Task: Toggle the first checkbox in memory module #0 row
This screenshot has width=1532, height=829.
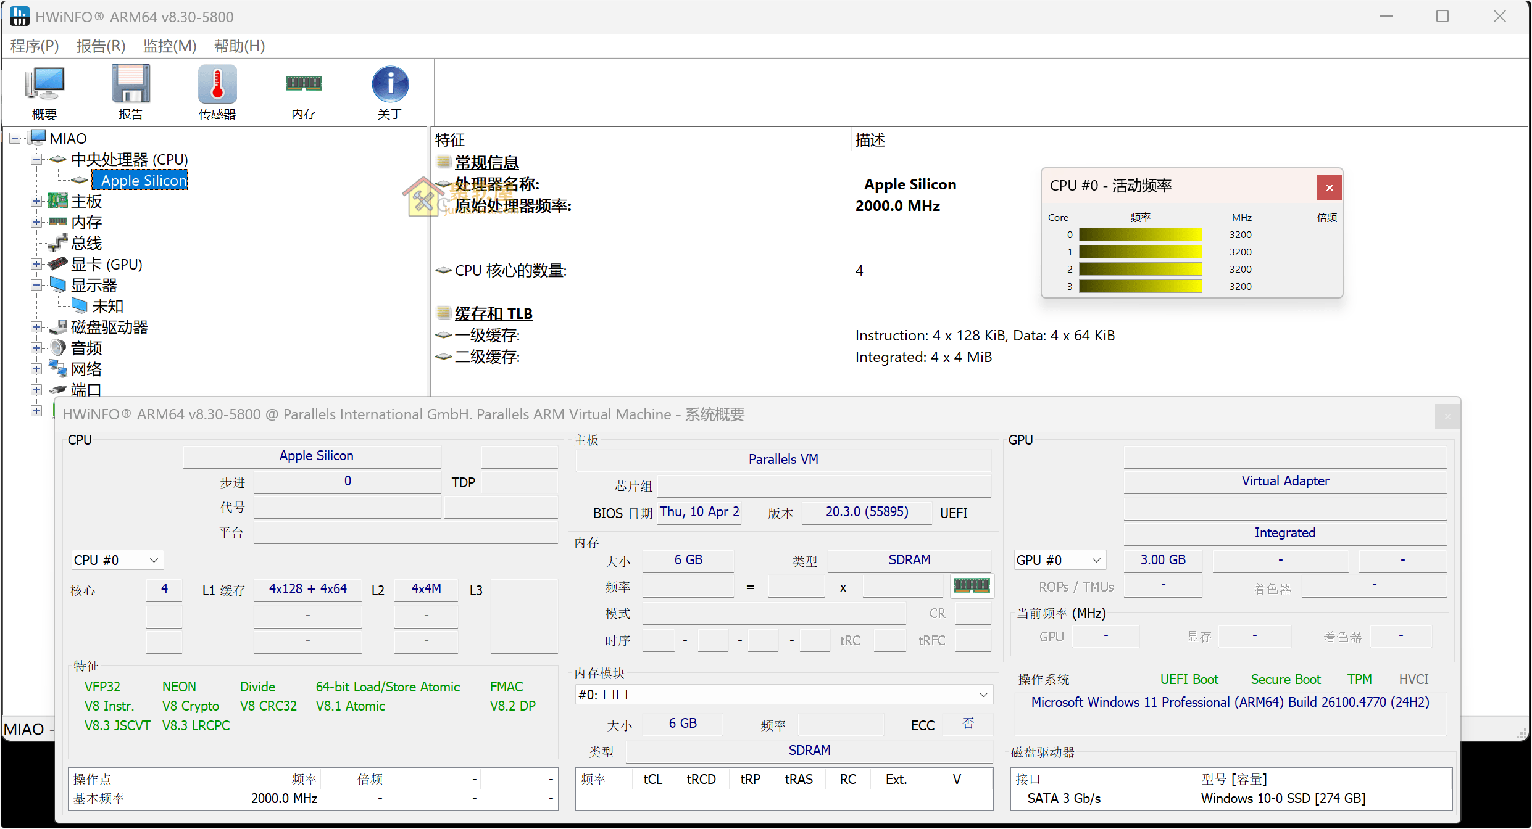Action: pyautogui.click(x=608, y=694)
